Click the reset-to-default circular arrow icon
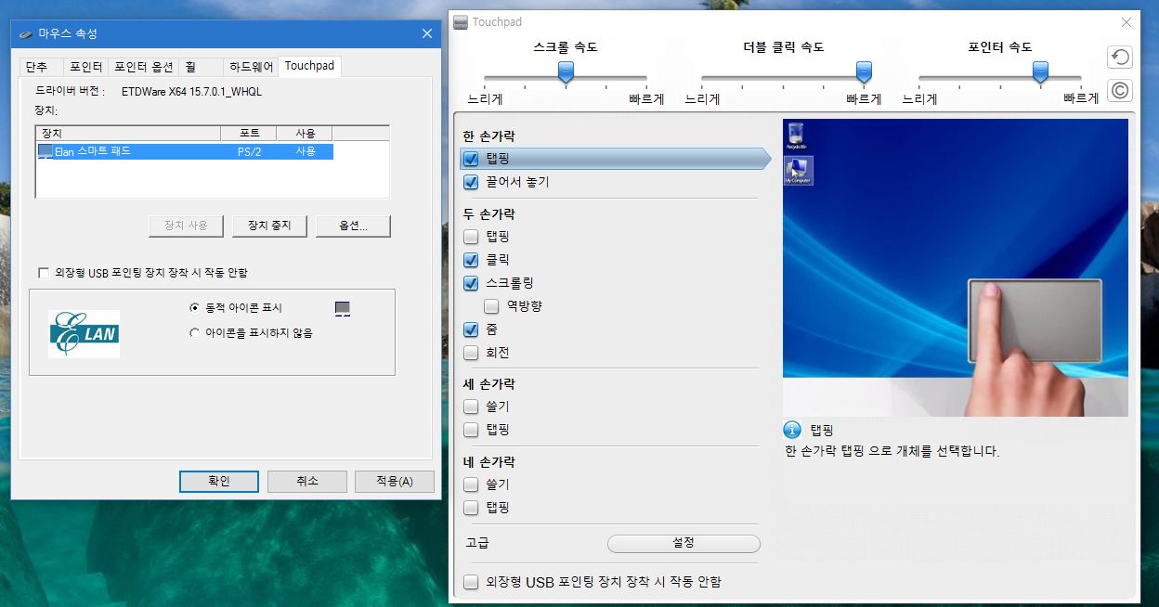 pyautogui.click(x=1120, y=58)
